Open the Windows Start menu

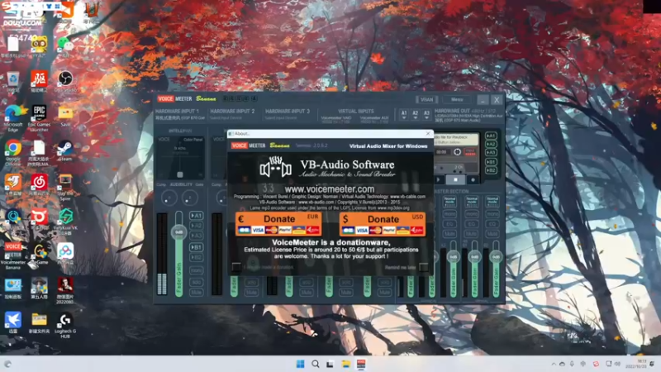[300, 364]
